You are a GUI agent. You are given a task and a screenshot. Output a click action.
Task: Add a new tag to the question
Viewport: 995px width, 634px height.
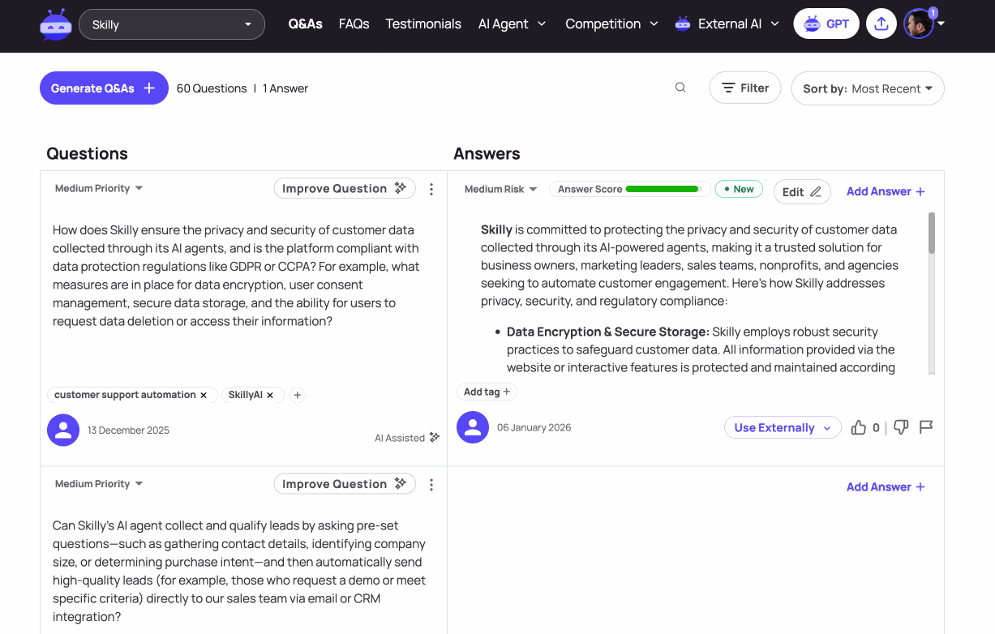(298, 395)
